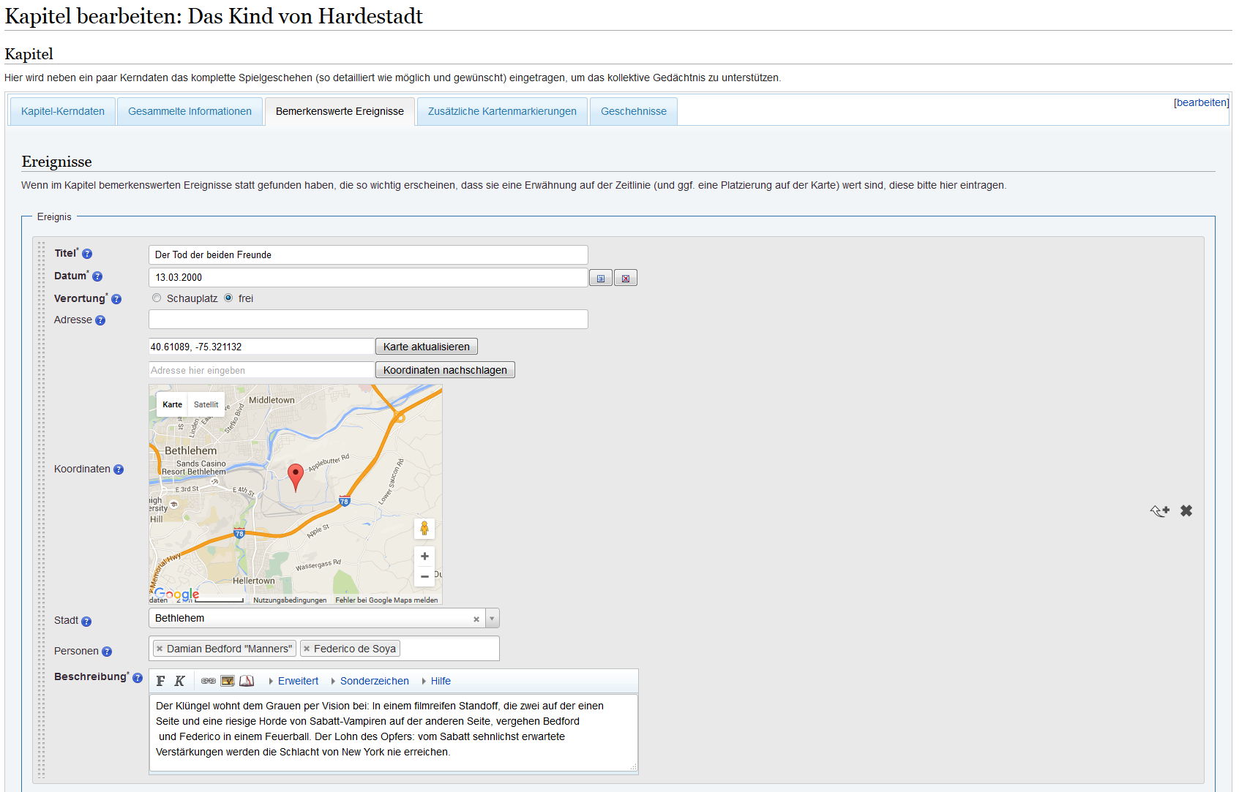Clear the Datum field with red X

coord(625,278)
